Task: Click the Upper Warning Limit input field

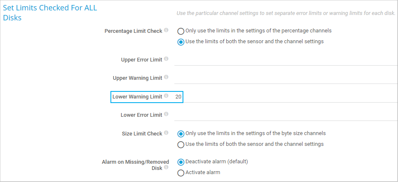Action: coord(285,78)
